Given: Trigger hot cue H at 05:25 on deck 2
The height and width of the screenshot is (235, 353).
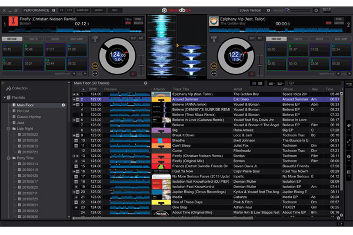Looking at the screenshot, I should pos(341,64).
